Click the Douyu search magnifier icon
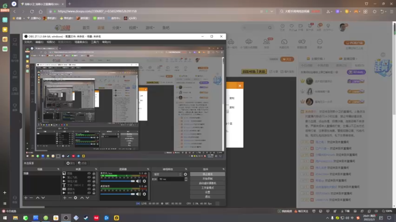Screen dimensions: 396x222 click(270, 28)
